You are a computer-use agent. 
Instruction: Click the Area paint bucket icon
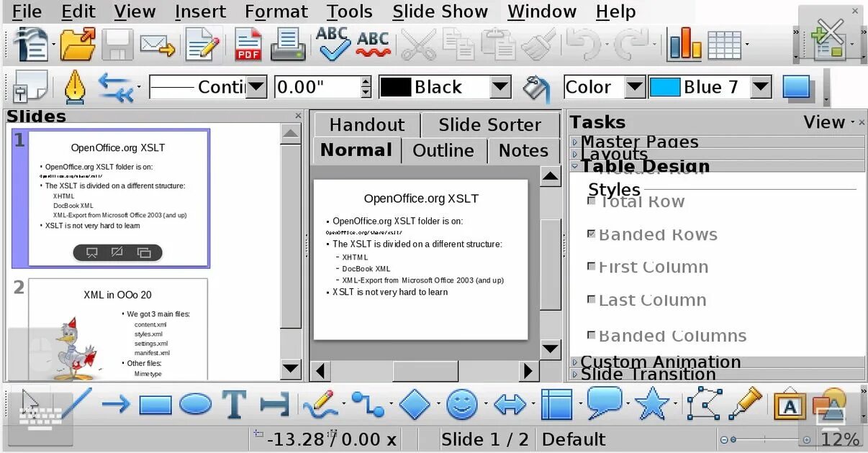click(536, 88)
